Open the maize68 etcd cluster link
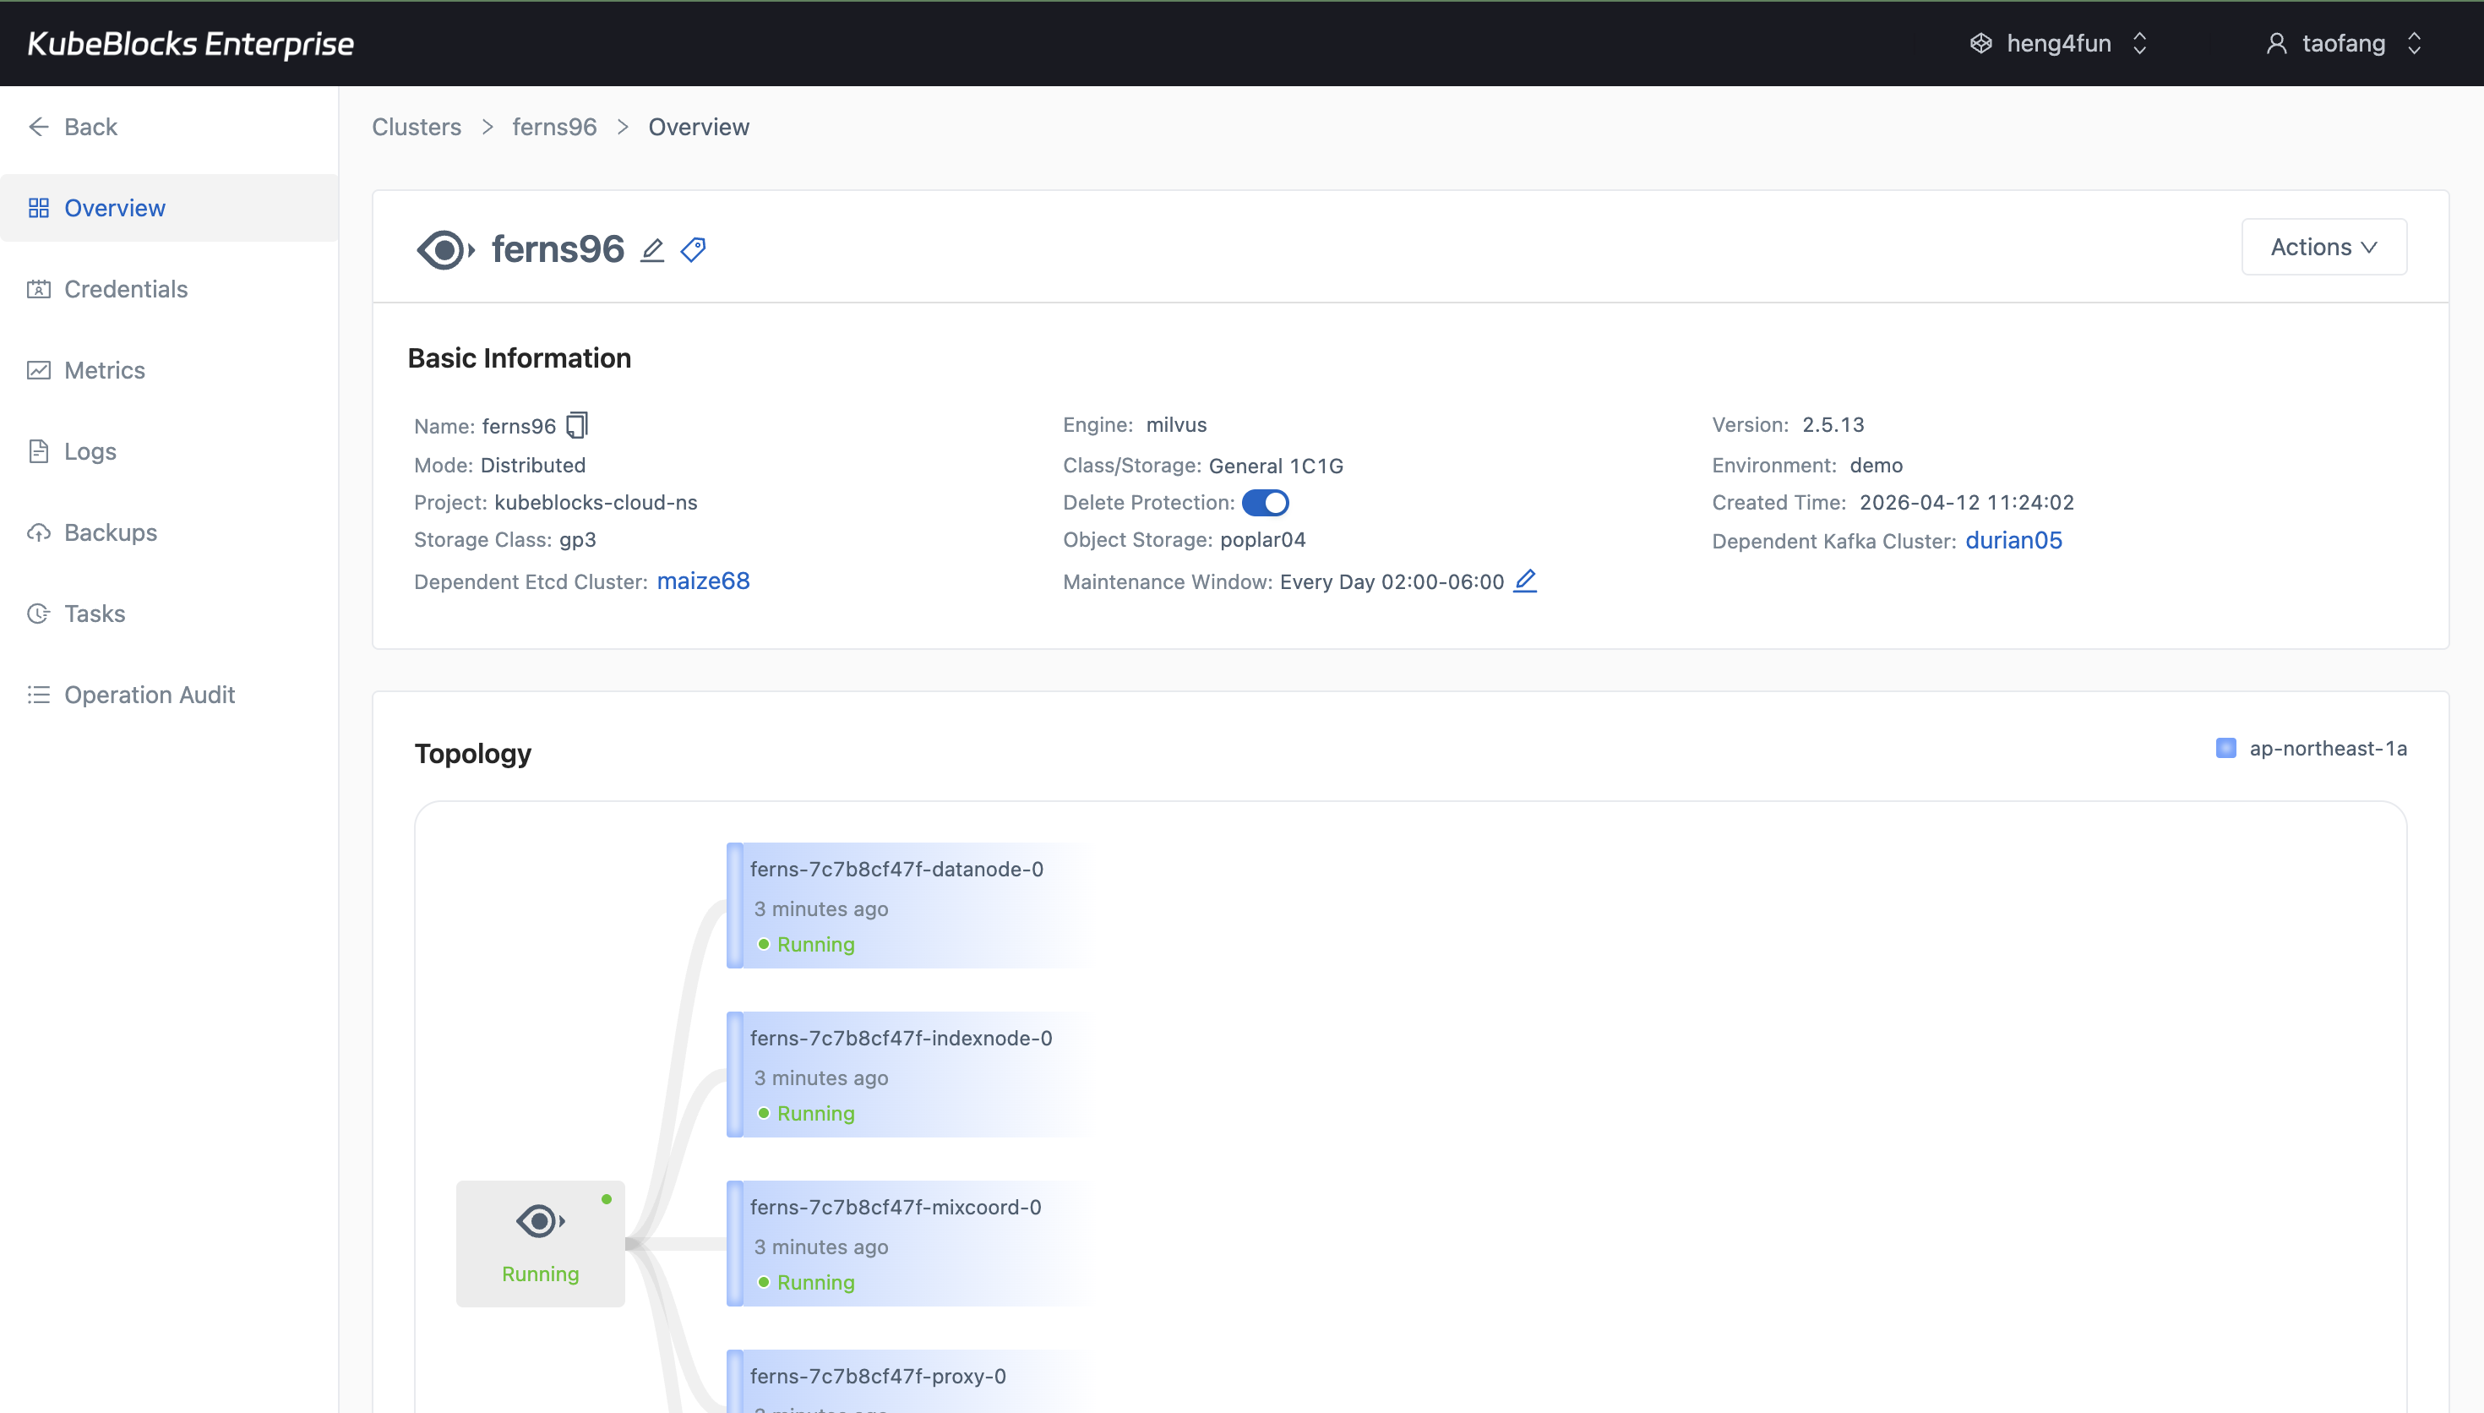Screen dimensions: 2484x1413 point(703,581)
